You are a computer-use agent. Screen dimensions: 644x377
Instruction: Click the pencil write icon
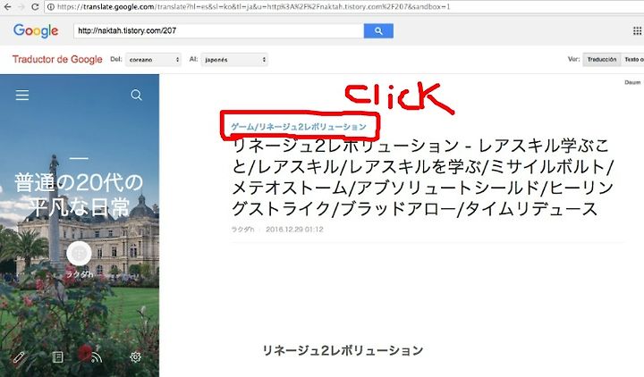19,356
